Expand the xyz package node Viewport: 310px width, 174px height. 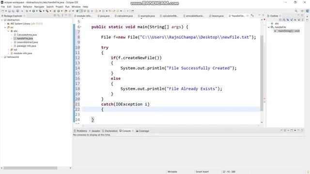pyautogui.click(x=9, y=50)
